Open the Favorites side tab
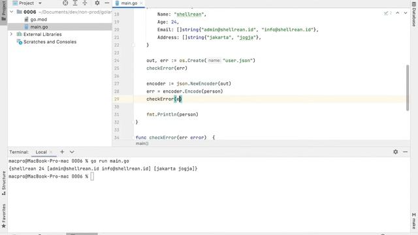 [x=3, y=215]
